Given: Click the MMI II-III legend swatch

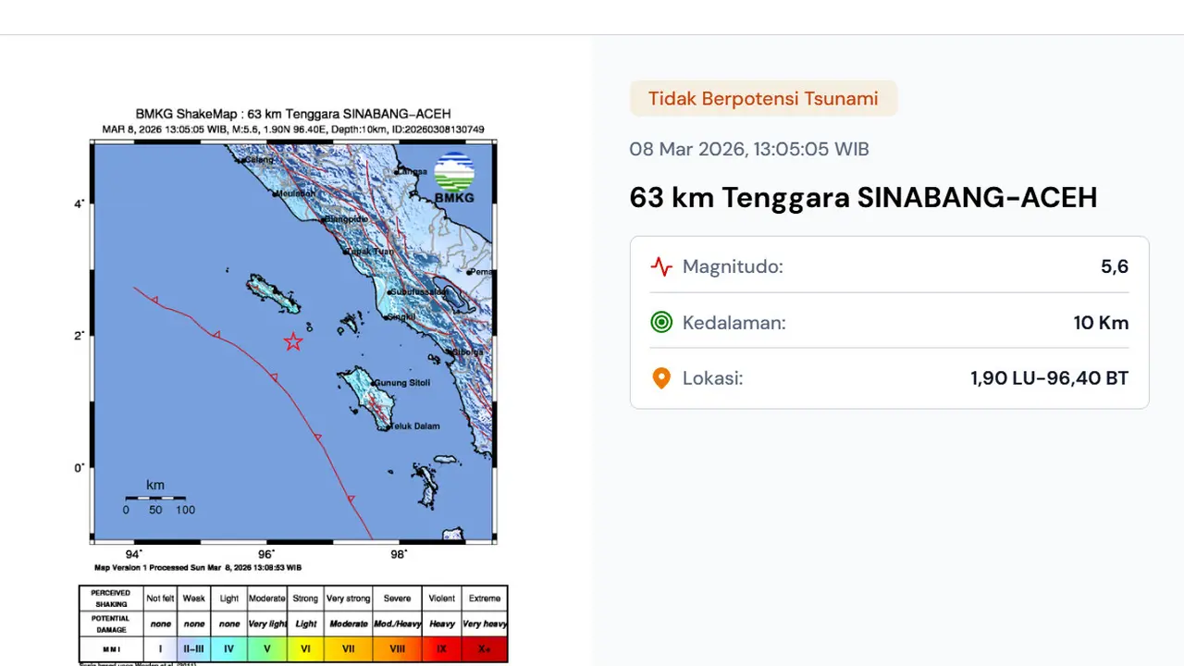Looking at the screenshot, I should (x=193, y=649).
